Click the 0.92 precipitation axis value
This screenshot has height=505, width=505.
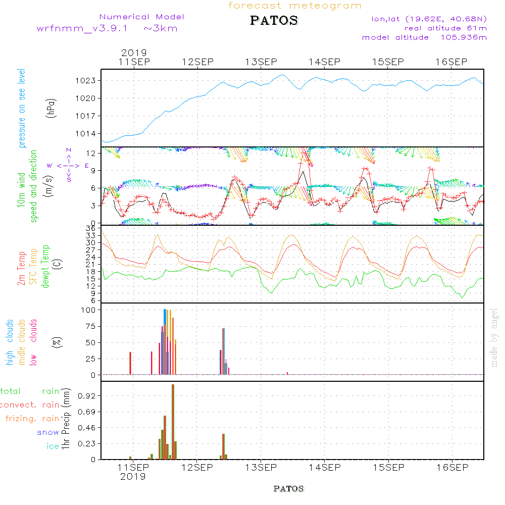click(x=87, y=396)
